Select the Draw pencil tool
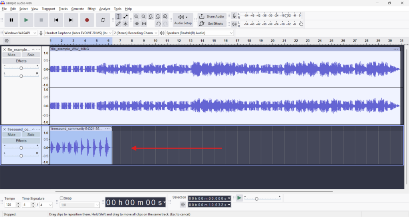 118,24
